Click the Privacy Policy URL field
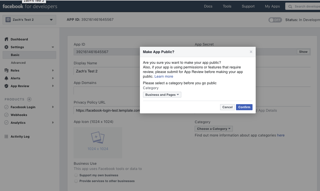Image resolution: width=320 pixels, height=191 pixels. (107, 110)
